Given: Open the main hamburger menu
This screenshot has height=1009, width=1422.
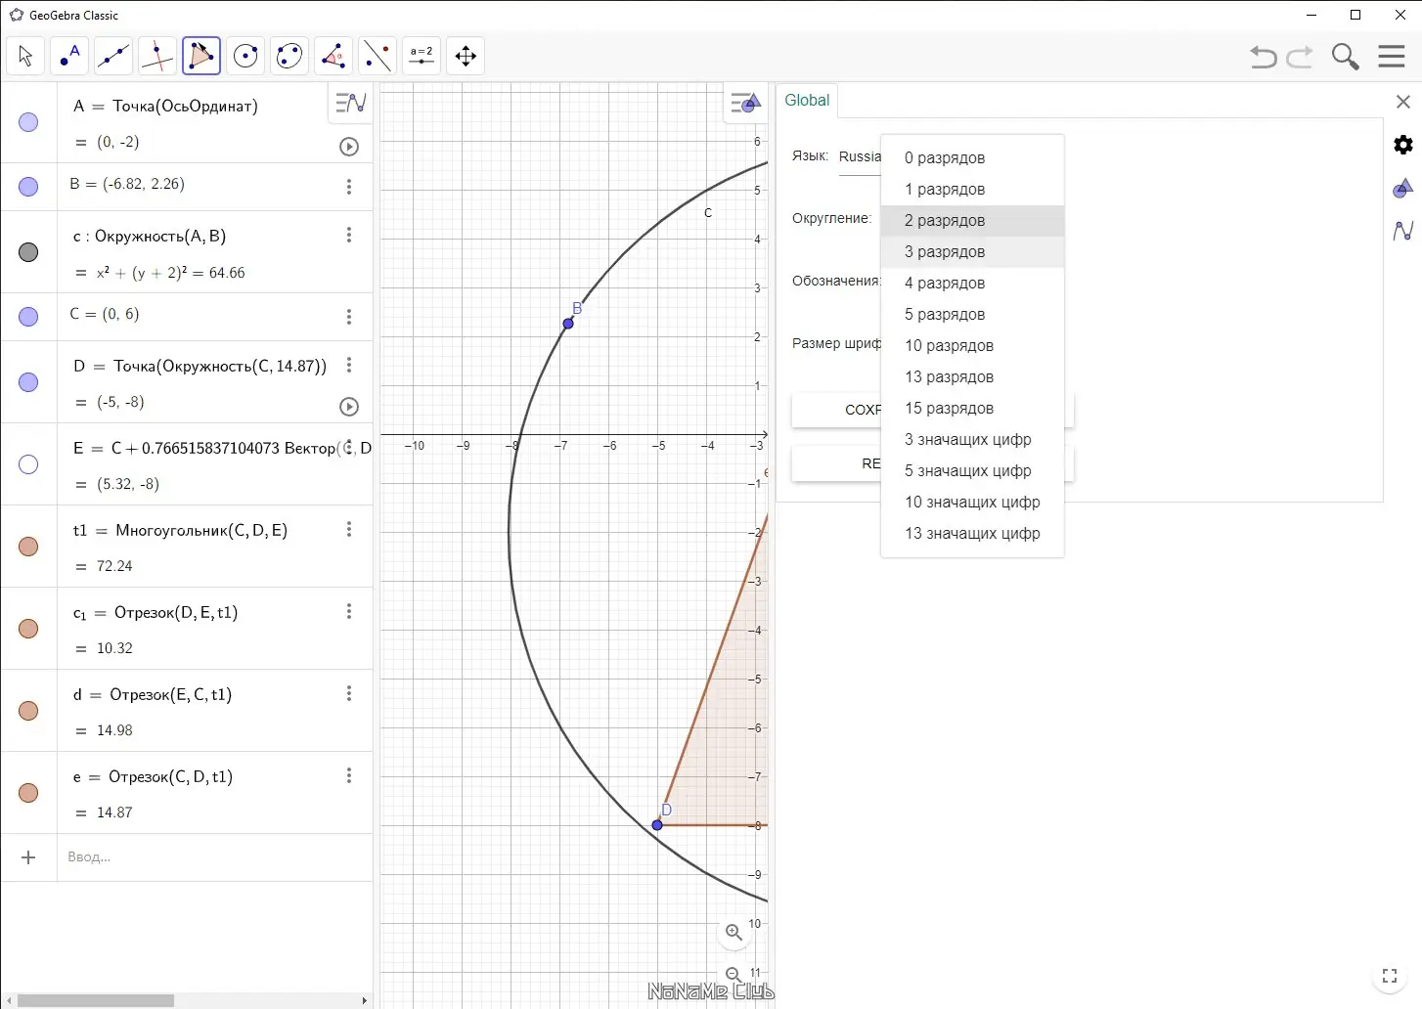Looking at the screenshot, I should click(x=1391, y=57).
